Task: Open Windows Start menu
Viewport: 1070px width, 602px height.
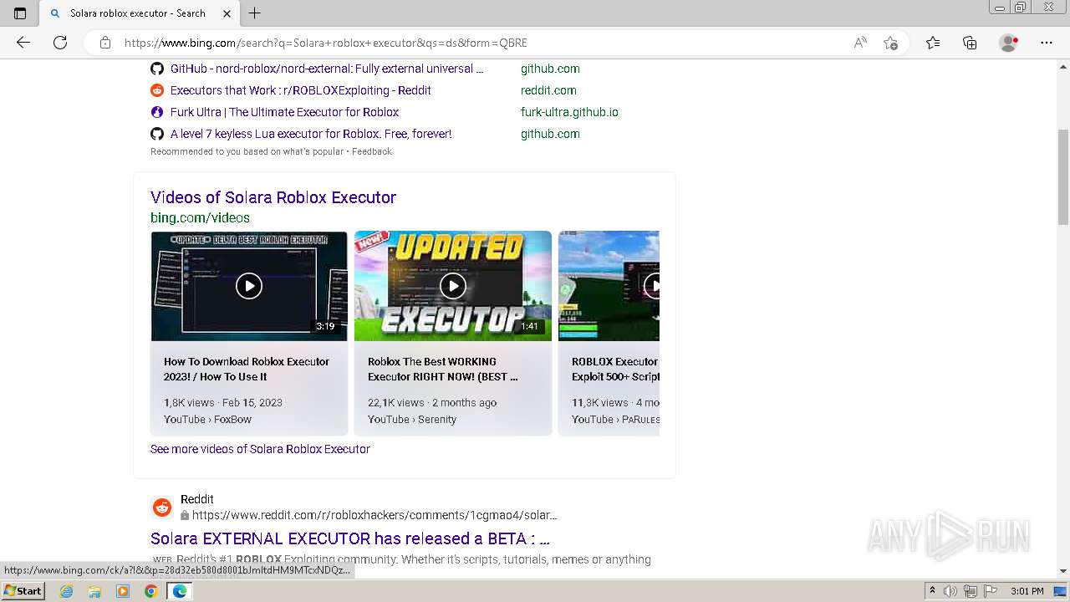Action: coord(23,591)
